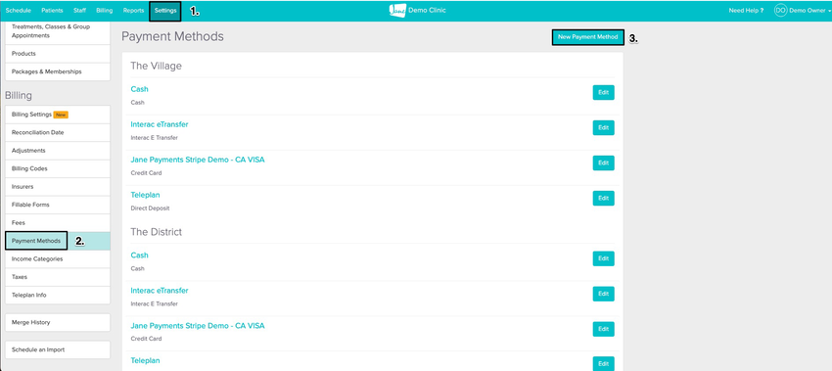Edit Interac eTransfer in The Village
832x371 pixels.
[x=603, y=127]
